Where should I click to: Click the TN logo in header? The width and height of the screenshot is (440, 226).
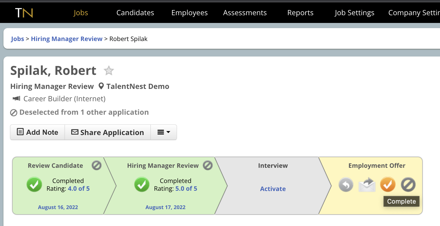click(x=24, y=13)
